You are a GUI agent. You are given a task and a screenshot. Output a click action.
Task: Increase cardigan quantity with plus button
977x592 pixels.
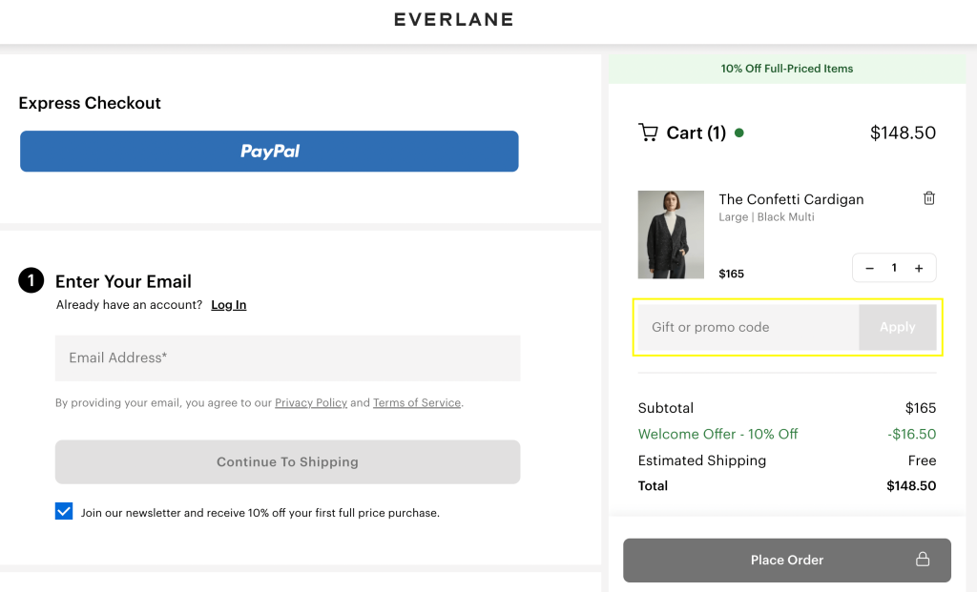[x=919, y=268]
